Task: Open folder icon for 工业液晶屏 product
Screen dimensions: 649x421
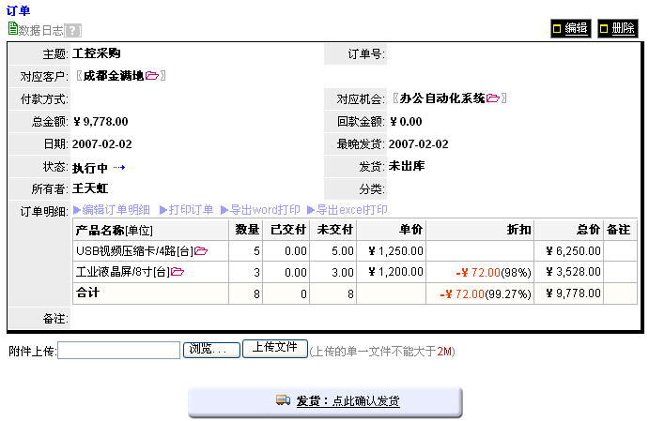Action: coord(178,272)
